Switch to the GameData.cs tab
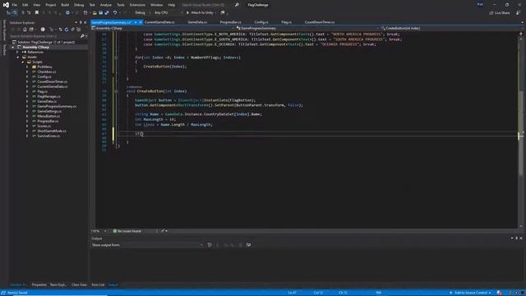Screen dimensions: 526x296 point(197,22)
